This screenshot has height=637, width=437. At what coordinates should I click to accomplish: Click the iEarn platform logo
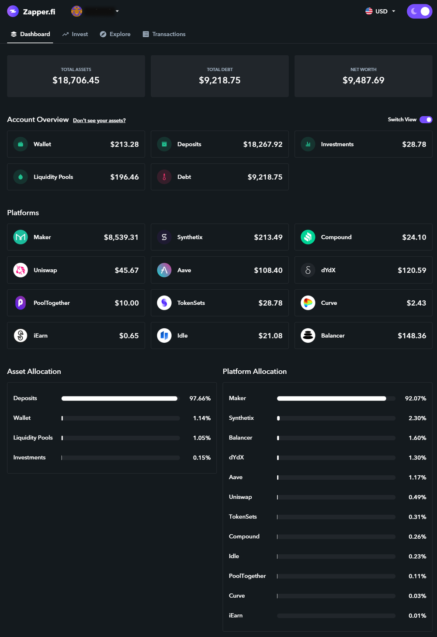21,336
